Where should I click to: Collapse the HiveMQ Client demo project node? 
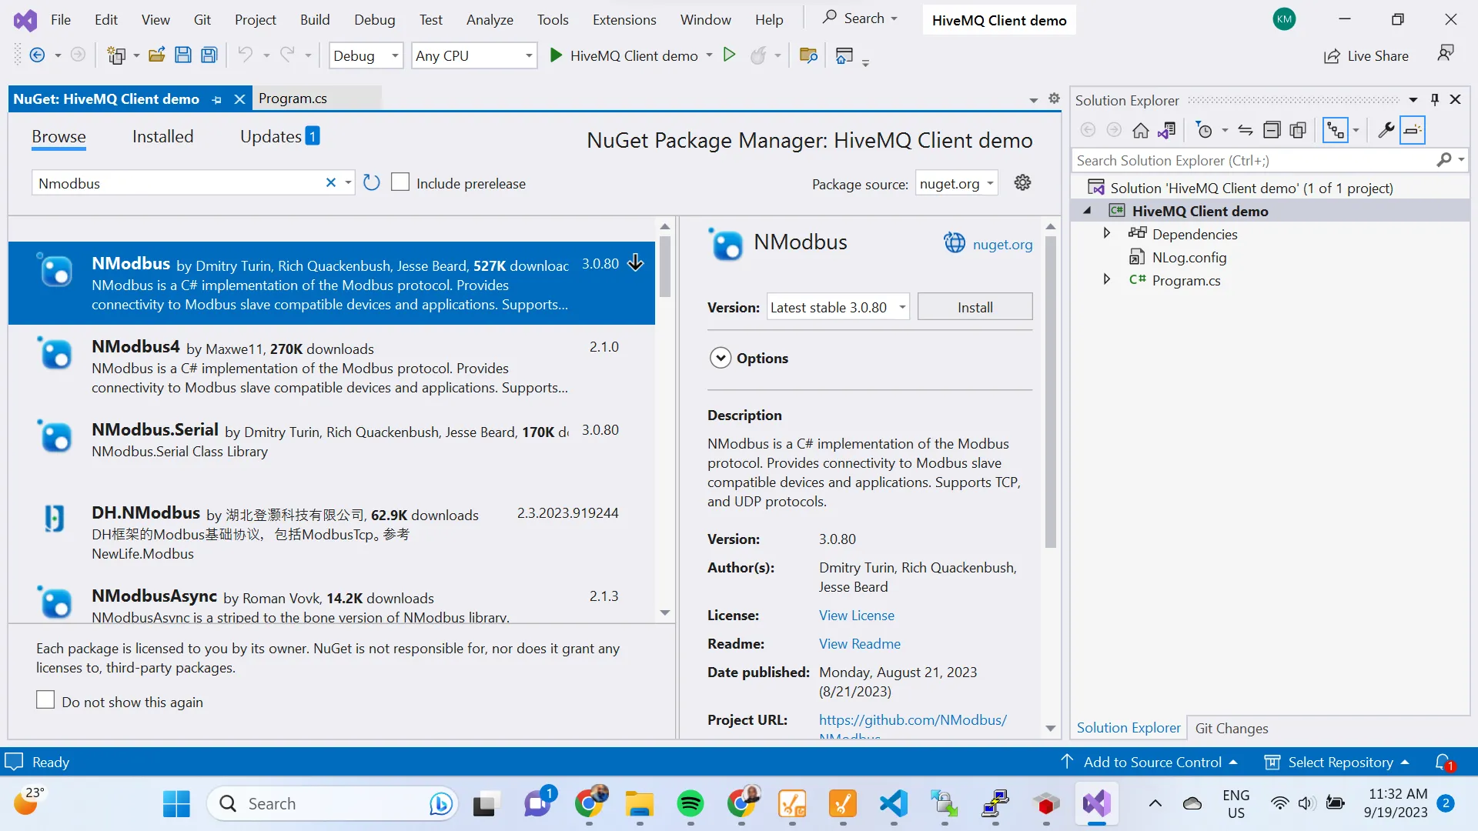1088,211
